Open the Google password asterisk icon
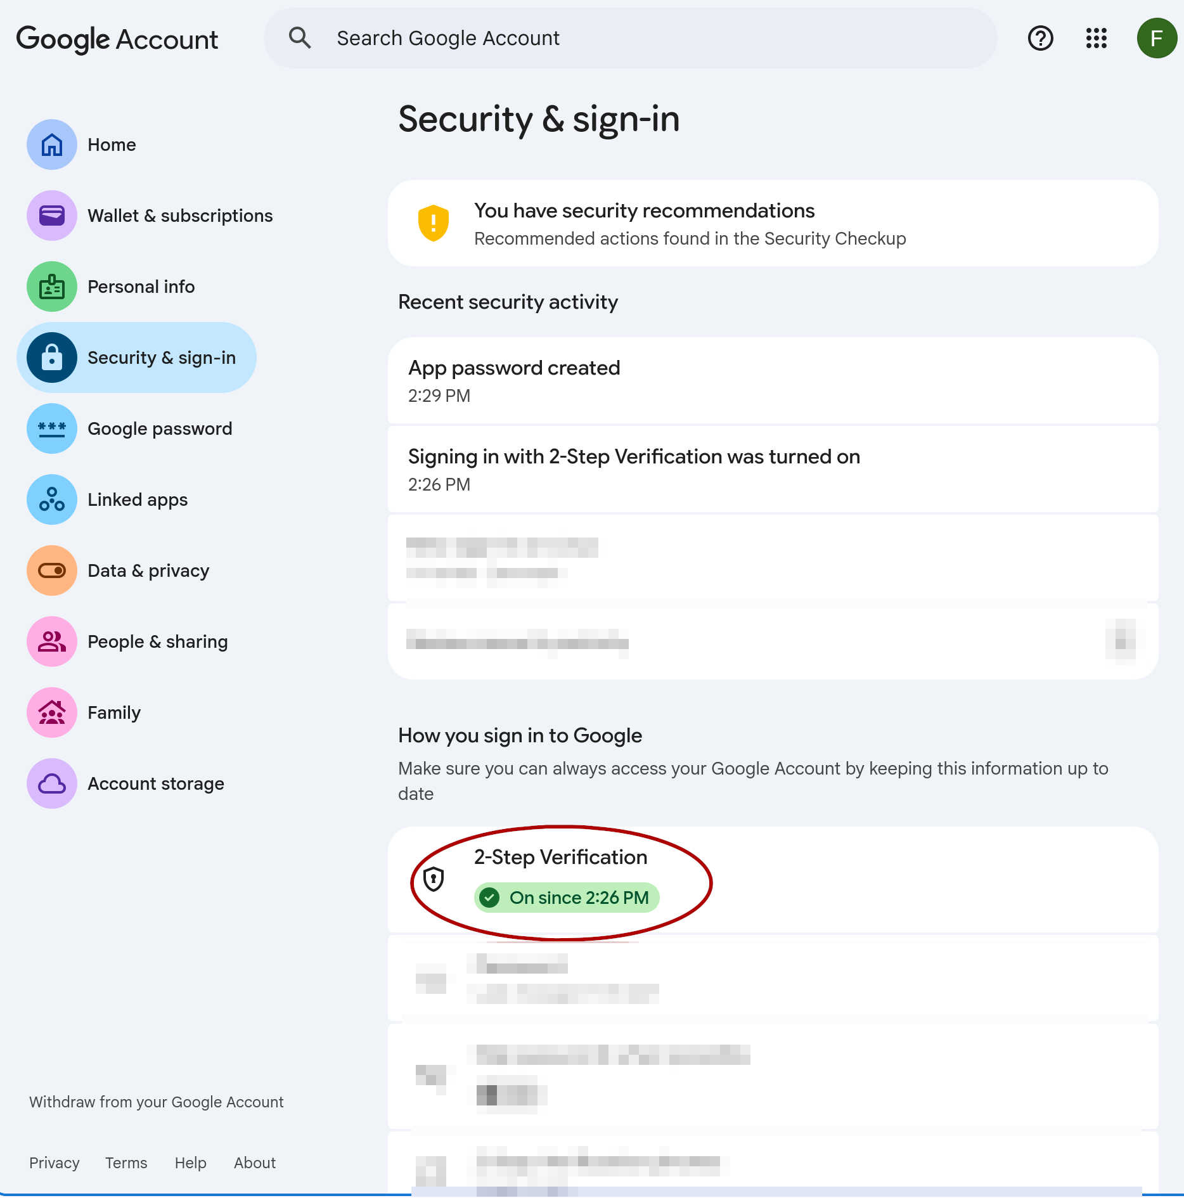This screenshot has width=1184, height=1198. (52, 428)
